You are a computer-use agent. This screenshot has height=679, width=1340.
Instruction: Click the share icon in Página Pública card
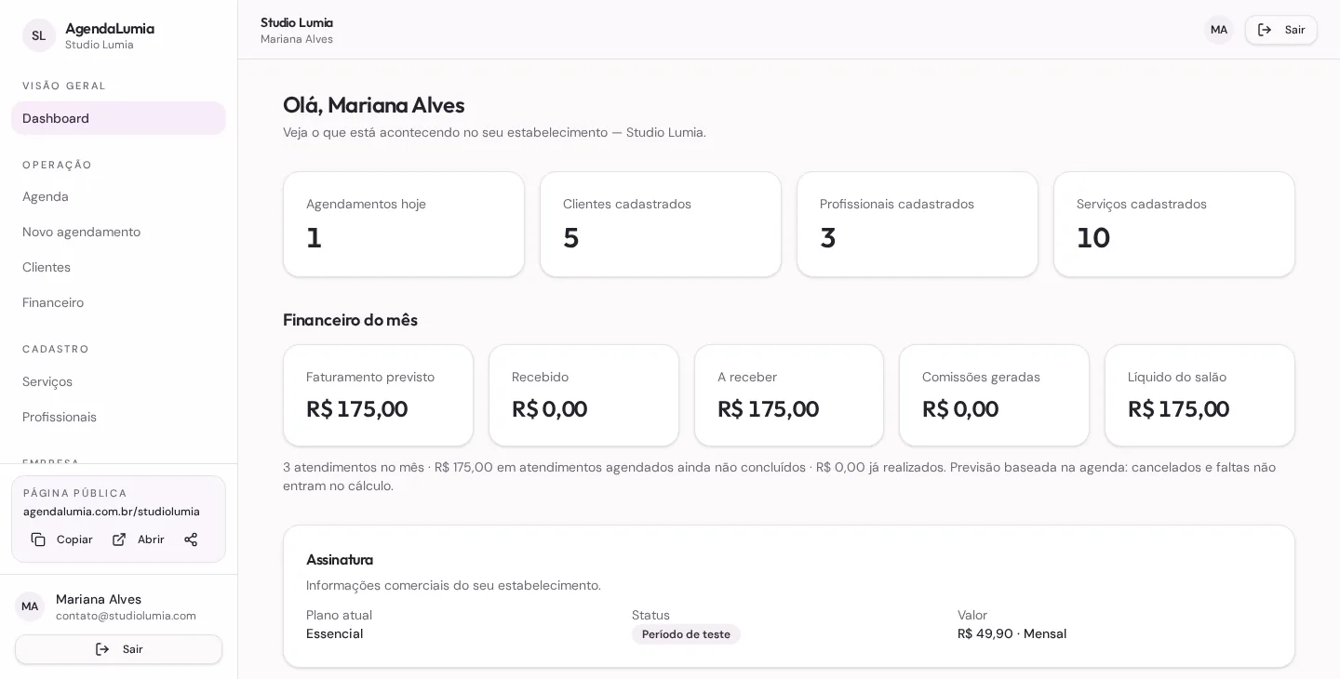(x=191, y=539)
